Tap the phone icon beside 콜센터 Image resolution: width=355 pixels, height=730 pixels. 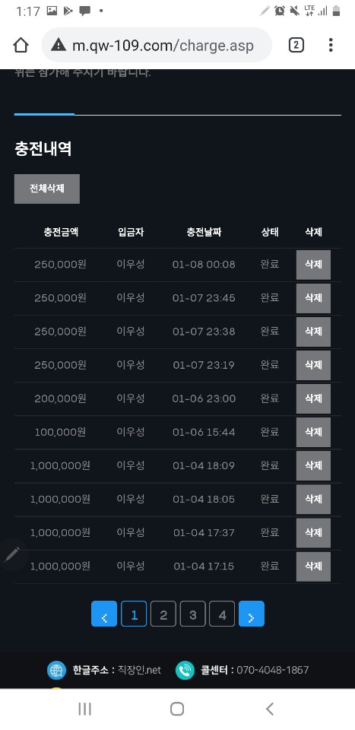[185, 670]
